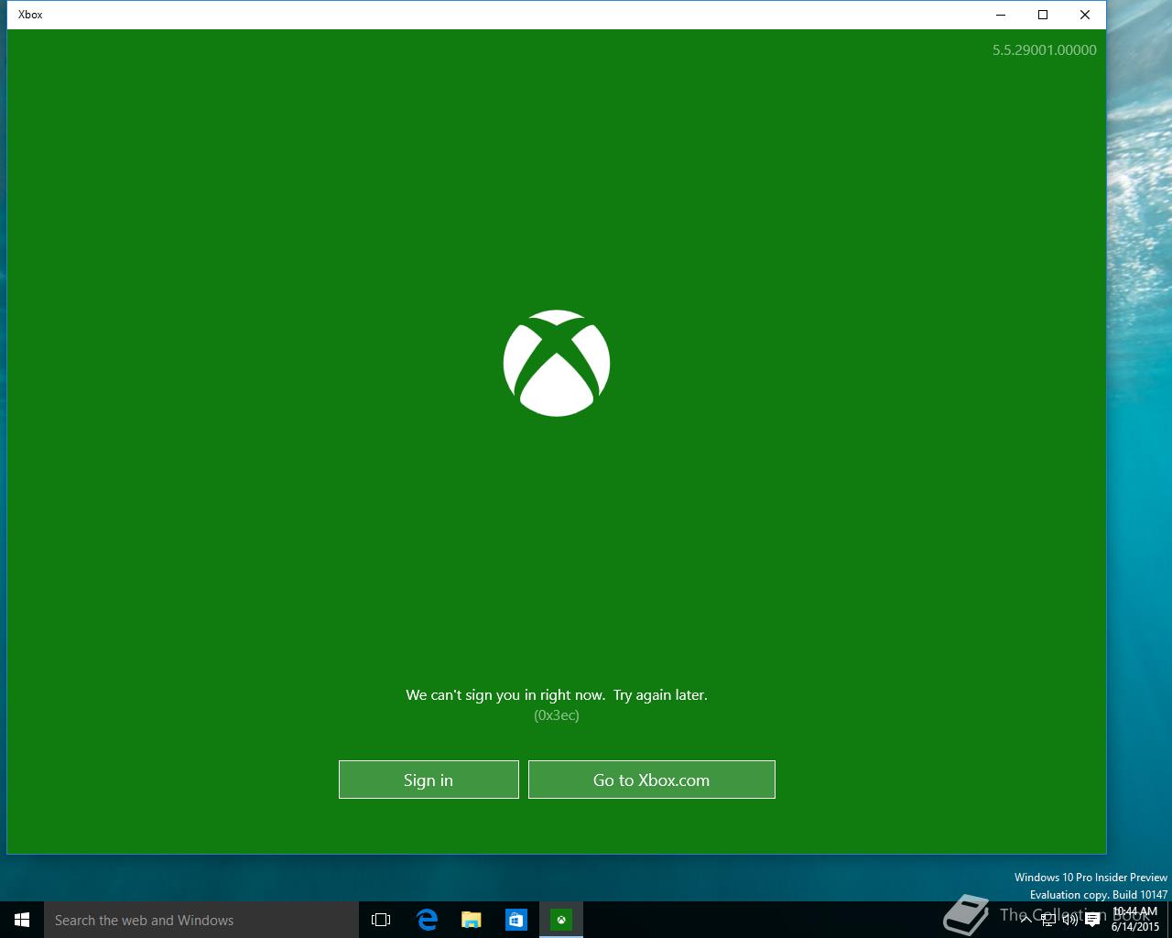The image size is (1172, 938).
Task: Click the version number 5.5.29001.00000
Action: [1045, 50]
